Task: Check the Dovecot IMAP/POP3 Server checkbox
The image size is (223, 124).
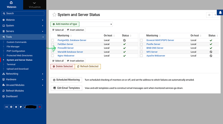Action: pos(141,40)
